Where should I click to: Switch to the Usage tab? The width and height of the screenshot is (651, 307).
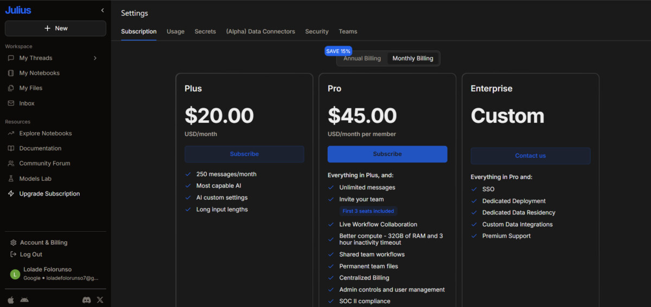tap(175, 31)
